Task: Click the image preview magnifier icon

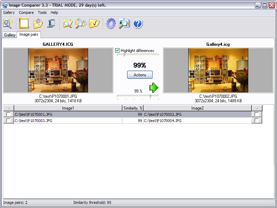Action: click(x=124, y=24)
